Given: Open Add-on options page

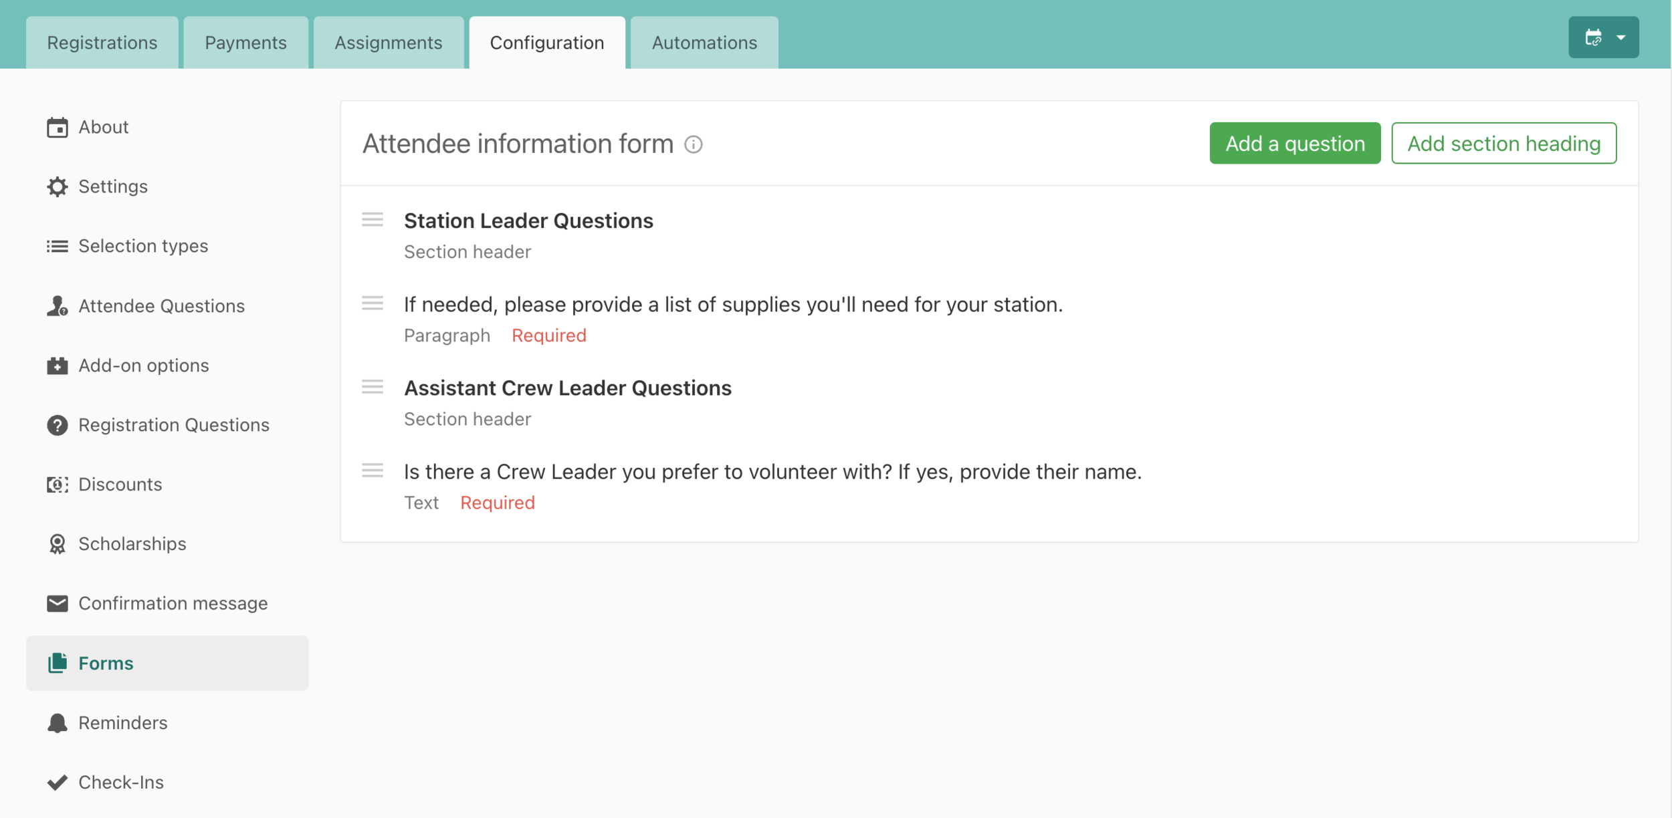Looking at the screenshot, I should tap(167, 366).
